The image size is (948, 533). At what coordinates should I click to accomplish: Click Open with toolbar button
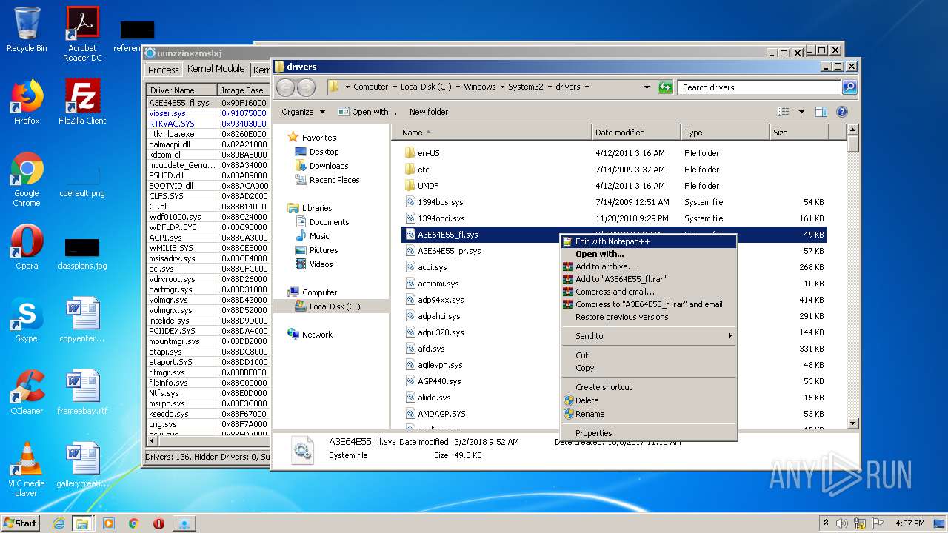coord(368,112)
